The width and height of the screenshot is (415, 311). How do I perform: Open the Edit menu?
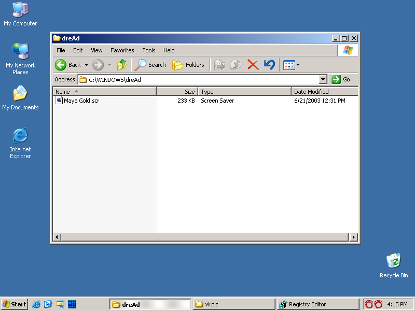[78, 50]
